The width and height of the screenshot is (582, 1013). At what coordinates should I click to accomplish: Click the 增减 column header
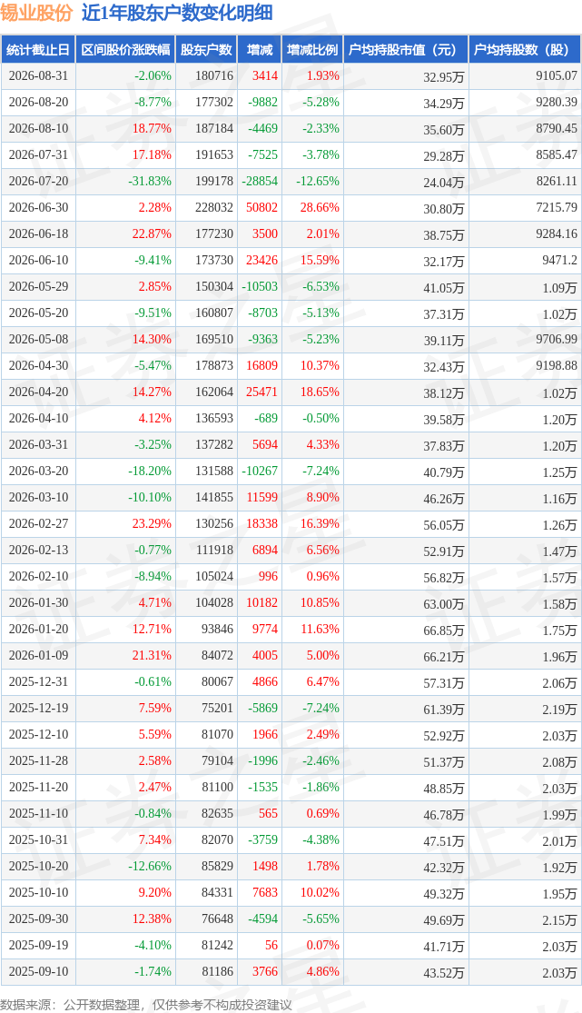[x=260, y=50]
